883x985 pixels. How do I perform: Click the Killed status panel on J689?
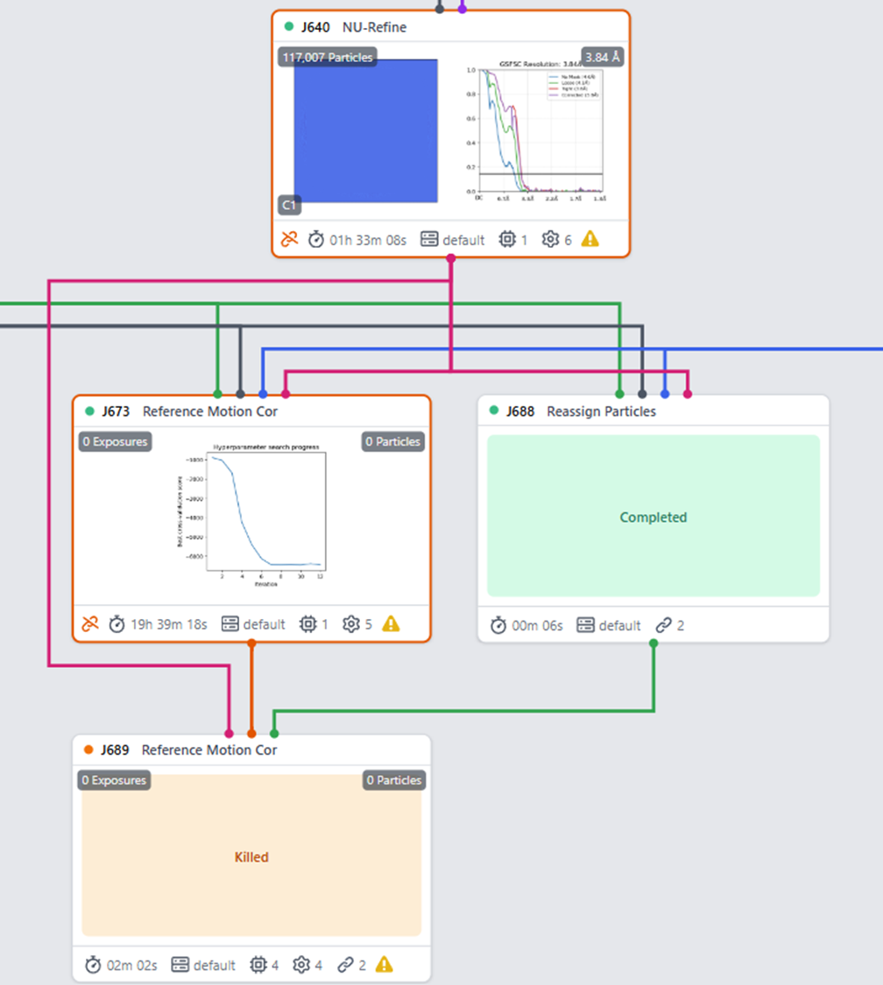[251, 857]
